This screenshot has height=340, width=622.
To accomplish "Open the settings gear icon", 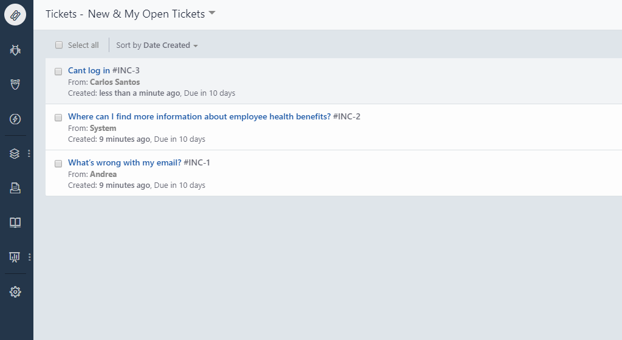I will pos(15,292).
